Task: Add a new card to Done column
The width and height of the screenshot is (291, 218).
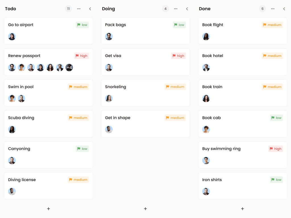Action: 242,209
